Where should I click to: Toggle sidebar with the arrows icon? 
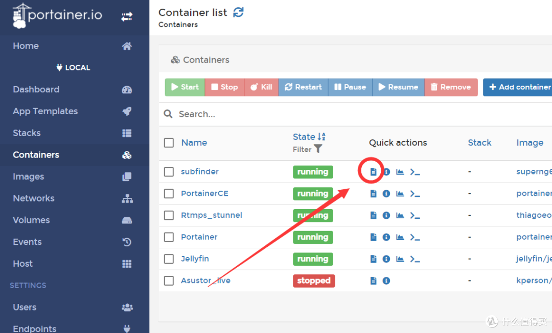tap(127, 16)
